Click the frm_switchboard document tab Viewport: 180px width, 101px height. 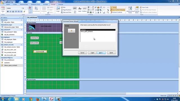(32, 17)
